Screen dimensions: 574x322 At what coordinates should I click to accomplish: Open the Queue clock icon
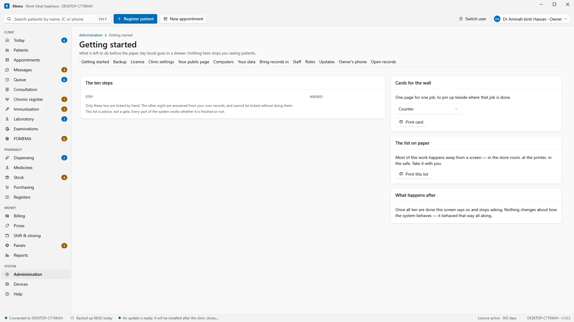[x=7, y=80]
